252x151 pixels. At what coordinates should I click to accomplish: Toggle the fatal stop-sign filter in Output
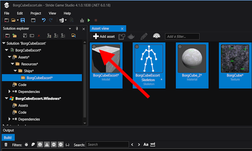point(61,144)
